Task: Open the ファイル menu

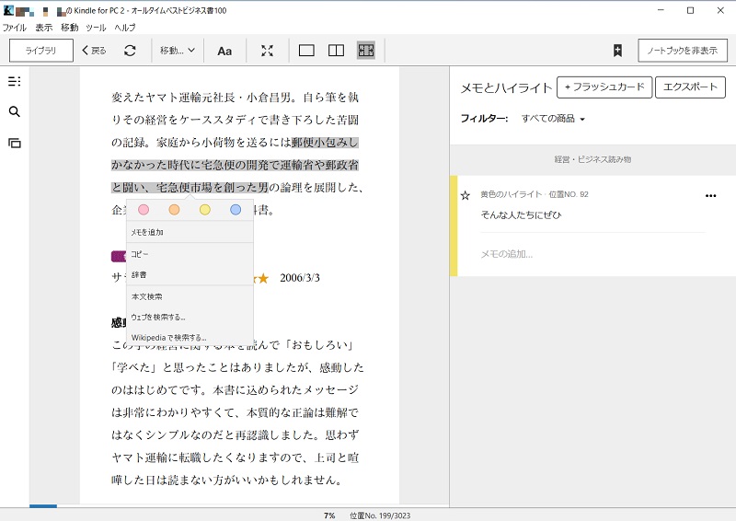Action: coord(15,28)
